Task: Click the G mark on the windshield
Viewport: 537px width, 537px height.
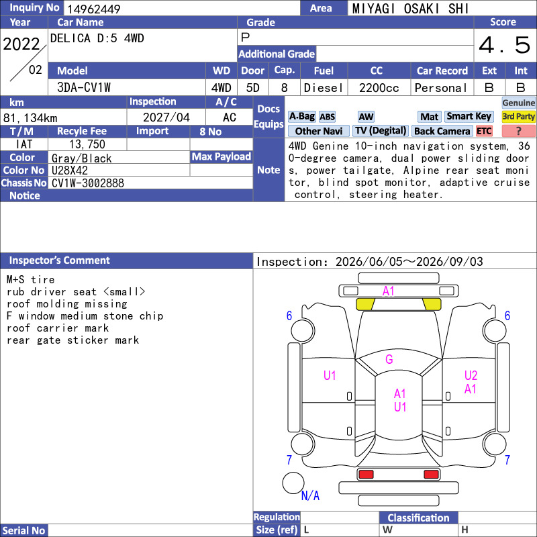Action: 389,359
